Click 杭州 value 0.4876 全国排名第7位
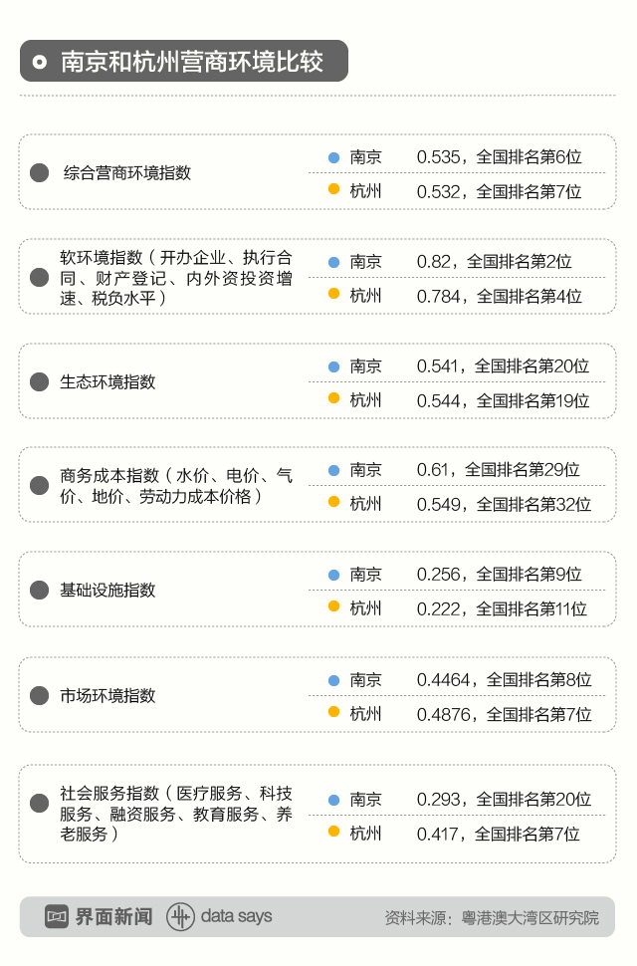The image size is (637, 966). 504,715
